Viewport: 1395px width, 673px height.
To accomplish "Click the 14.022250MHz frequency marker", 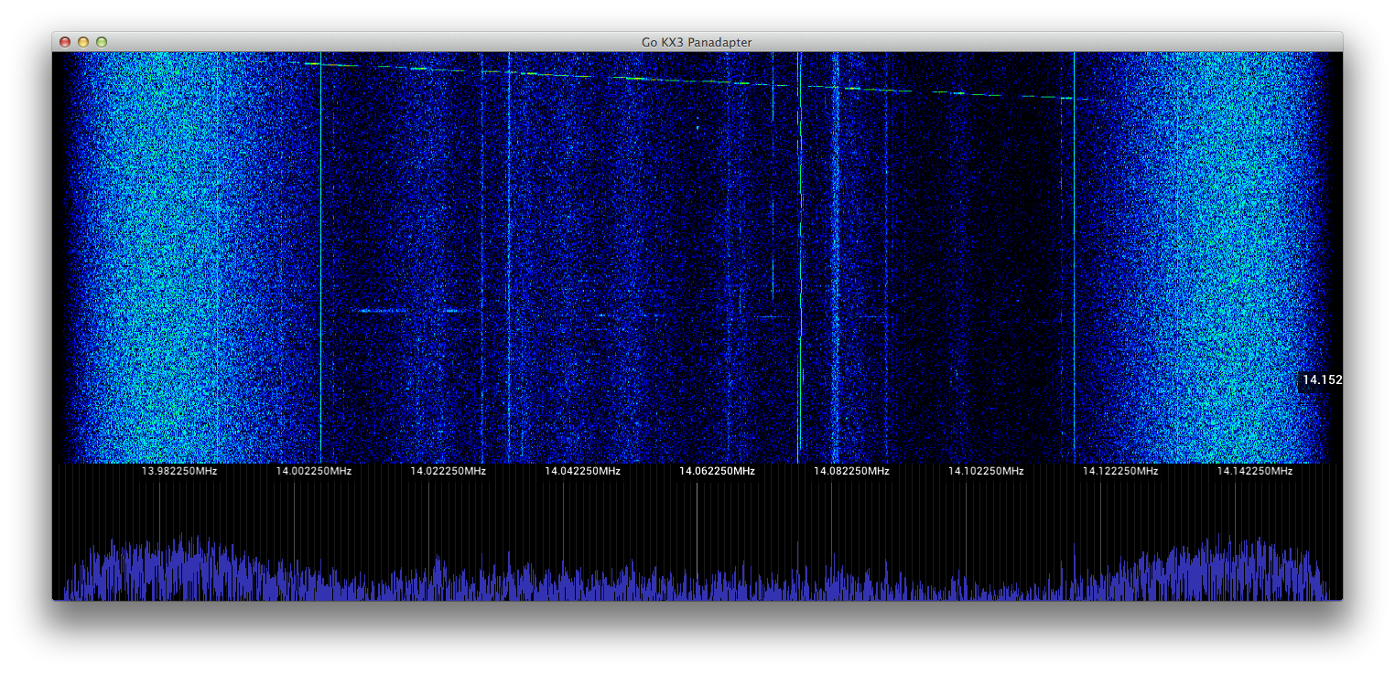I will point(448,472).
